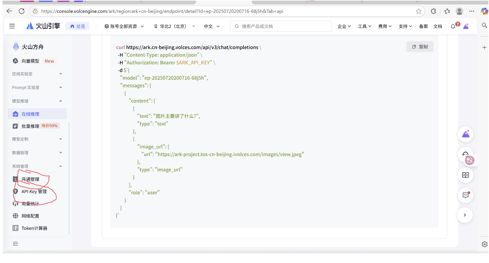Open the floating purple assistant button
The image size is (489, 263).
click(466, 134)
